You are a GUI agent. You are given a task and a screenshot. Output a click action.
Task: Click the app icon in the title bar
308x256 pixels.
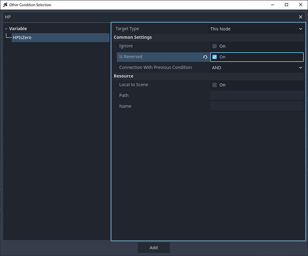point(5,5)
